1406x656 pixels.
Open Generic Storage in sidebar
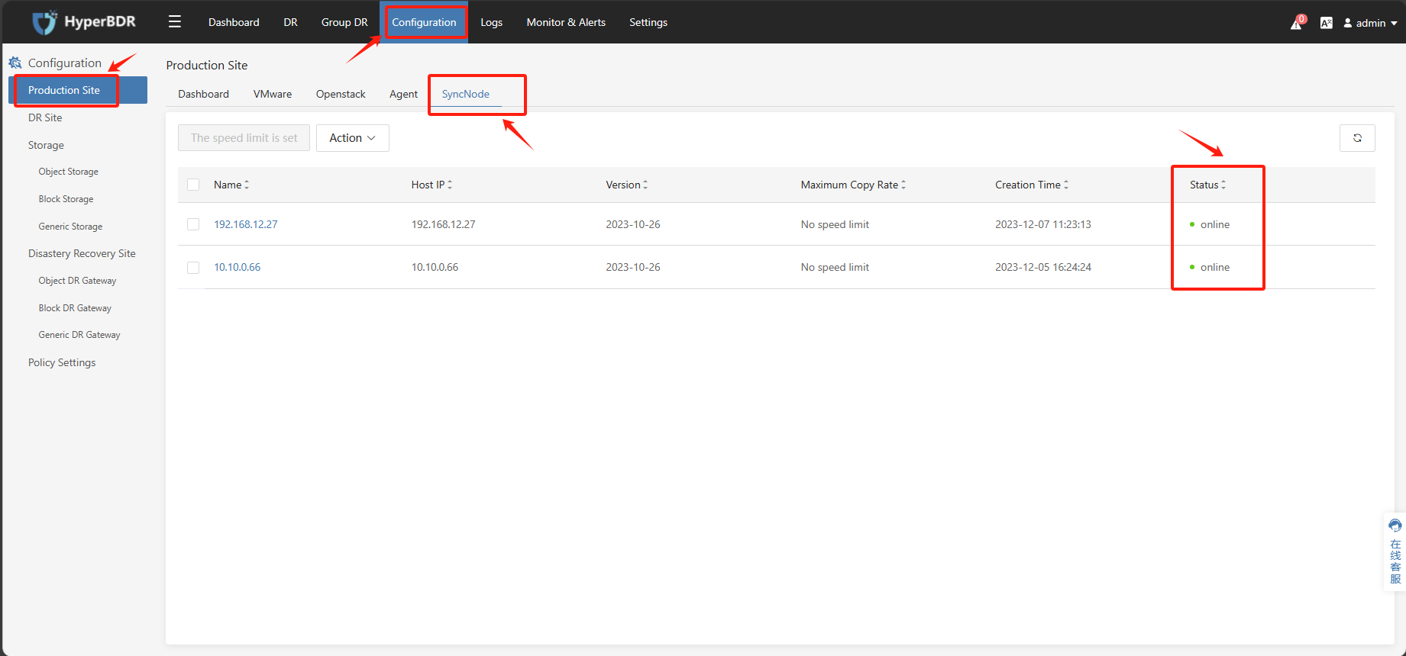70,227
